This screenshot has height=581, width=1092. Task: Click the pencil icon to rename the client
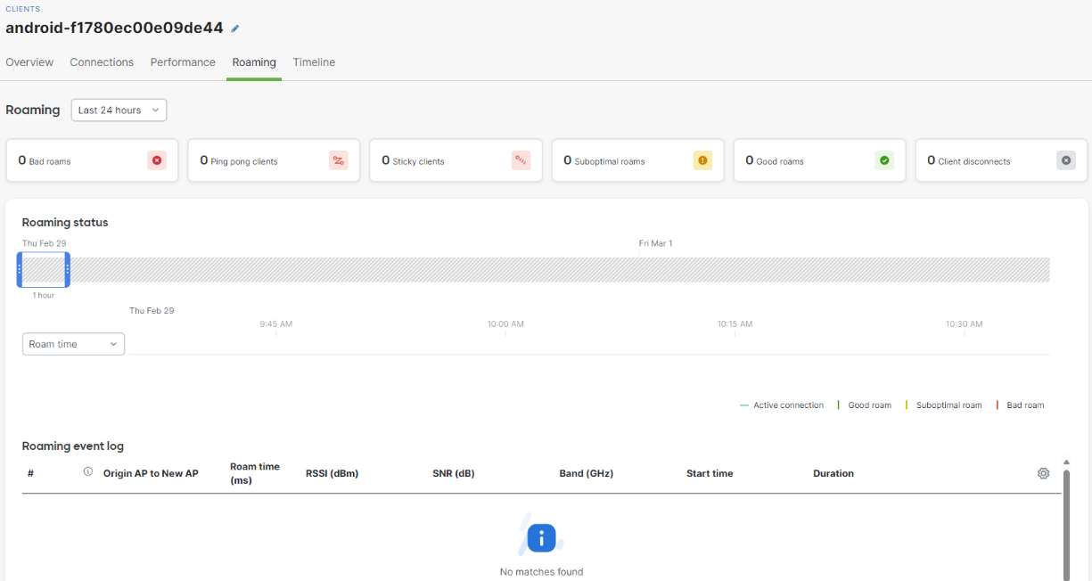pyautogui.click(x=234, y=28)
